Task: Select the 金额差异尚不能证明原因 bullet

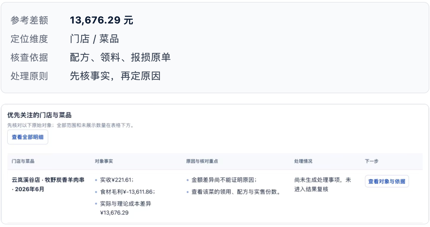Action: click(x=224, y=180)
